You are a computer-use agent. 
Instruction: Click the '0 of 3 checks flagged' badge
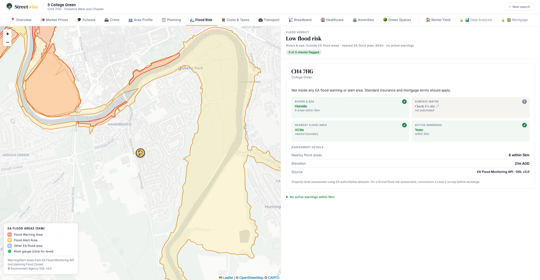click(x=304, y=52)
